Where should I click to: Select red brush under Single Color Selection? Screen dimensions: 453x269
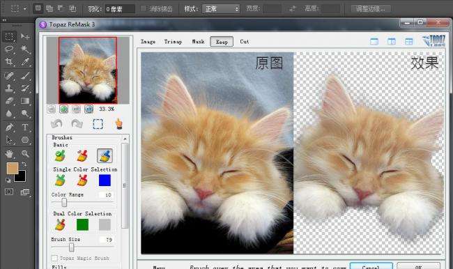coord(82,180)
